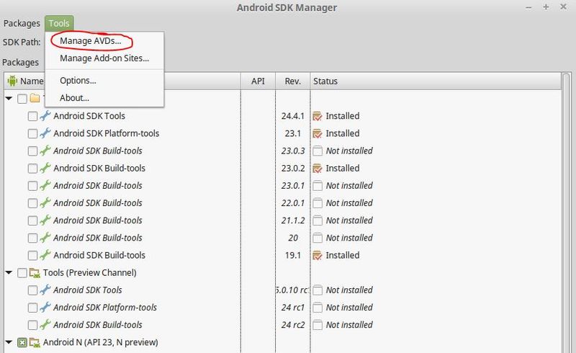Click revision value 21.1.2
Image resolution: width=576 pixels, height=353 pixels.
pos(293,220)
